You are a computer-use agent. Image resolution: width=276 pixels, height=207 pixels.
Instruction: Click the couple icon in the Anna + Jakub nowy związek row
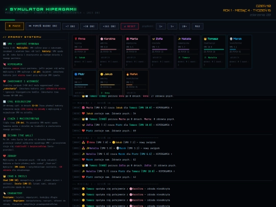[83, 143]
